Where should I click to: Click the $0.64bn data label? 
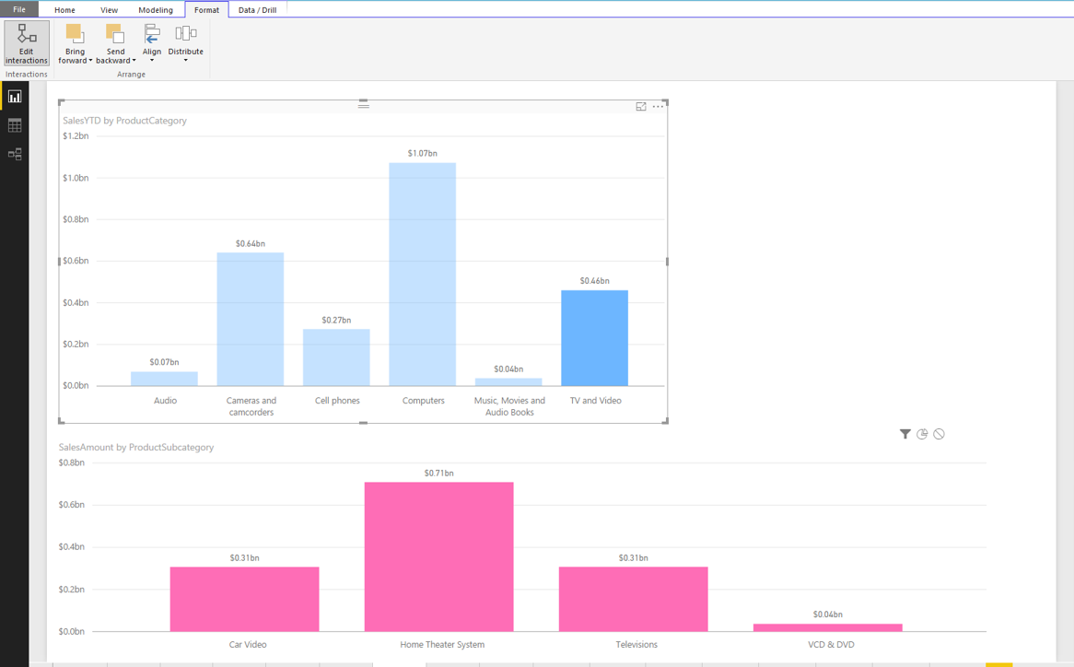coord(251,244)
